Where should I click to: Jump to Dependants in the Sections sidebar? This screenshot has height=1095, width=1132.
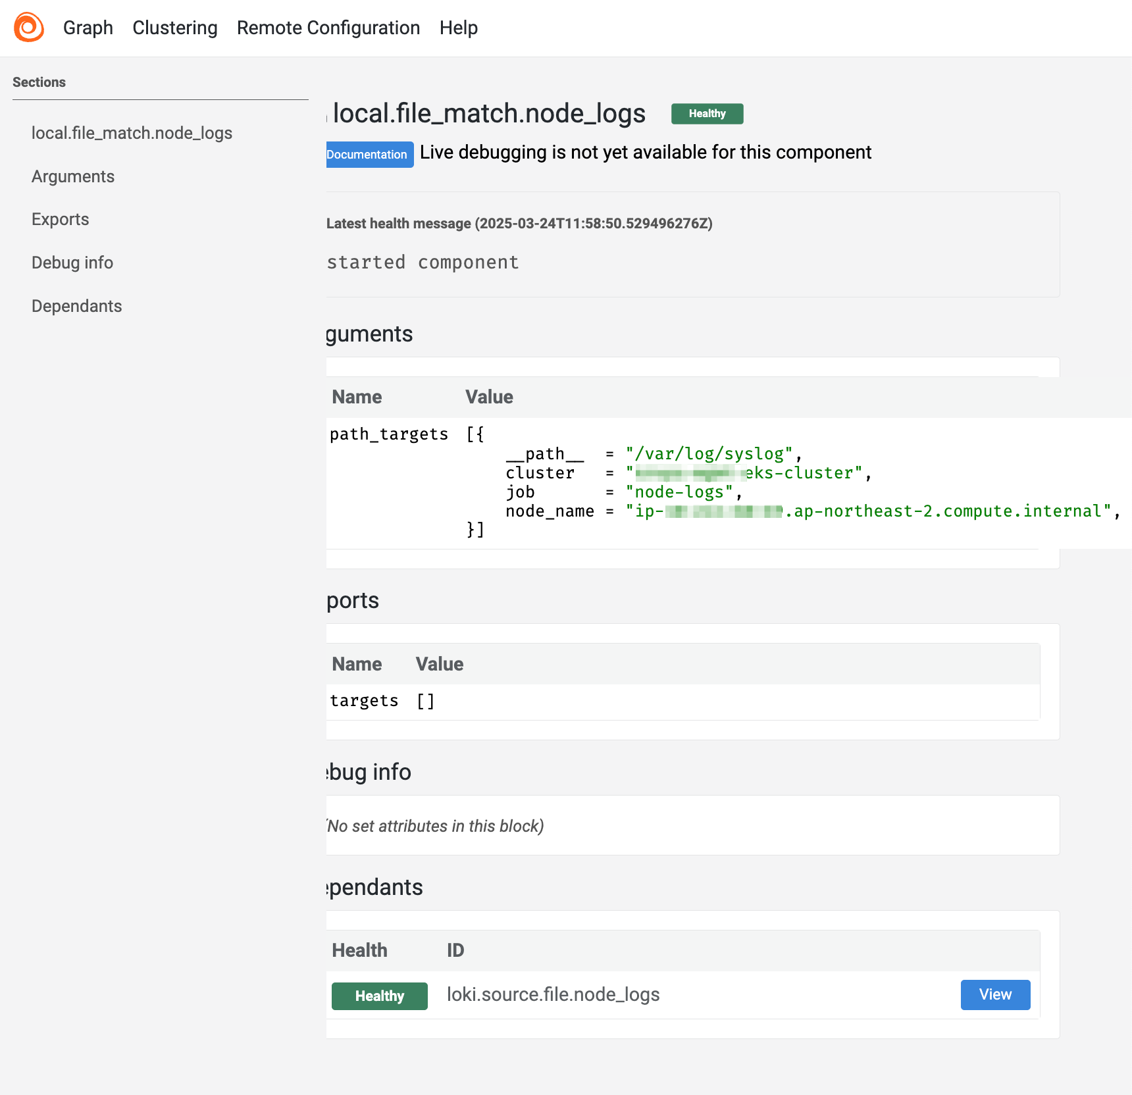77,306
